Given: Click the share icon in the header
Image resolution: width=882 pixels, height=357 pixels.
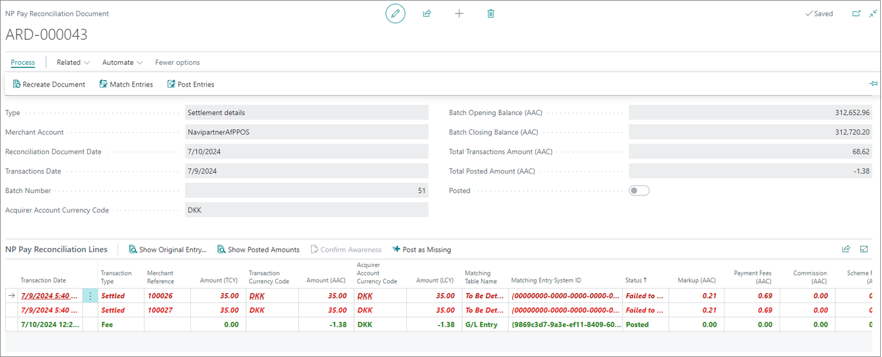Looking at the screenshot, I should [427, 13].
